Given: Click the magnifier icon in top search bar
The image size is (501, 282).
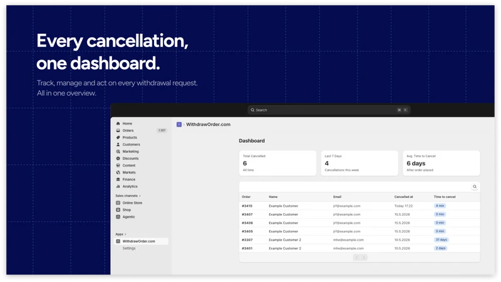Looking at the screenshot, I should coord(252,110).
